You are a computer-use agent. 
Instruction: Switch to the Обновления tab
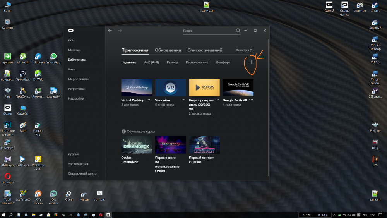click(x=168, y=50)
